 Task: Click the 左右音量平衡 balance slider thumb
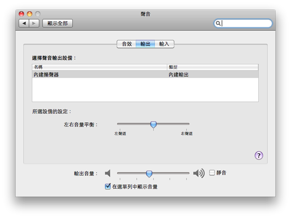[153, 125]
